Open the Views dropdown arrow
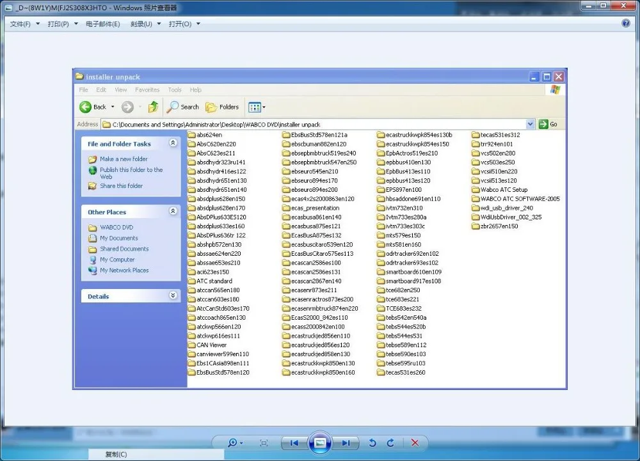This screenshot has width=640, height=461. (264, 107)
